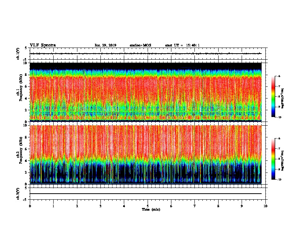
Task: Click time axis tick label "5"
Action: point(148,206)
